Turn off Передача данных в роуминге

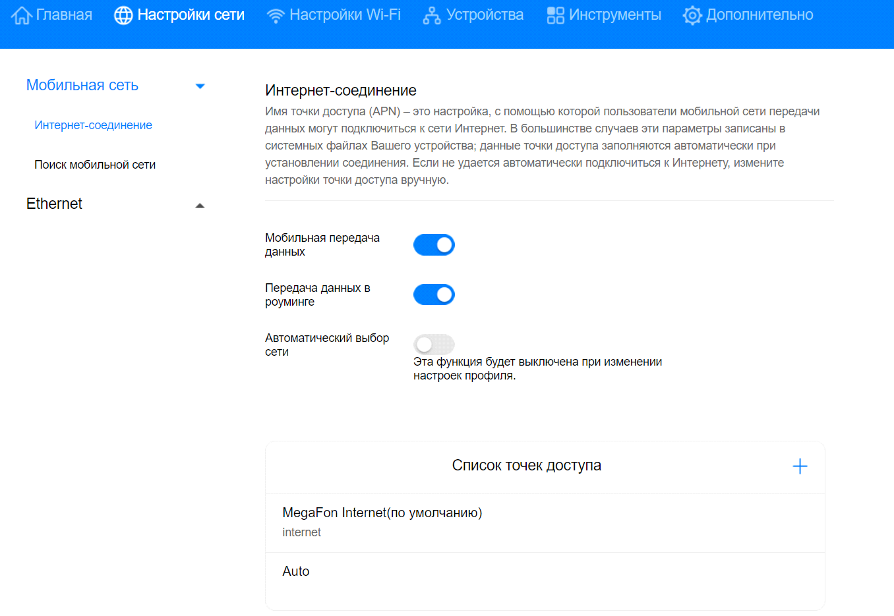coord(434,294)
